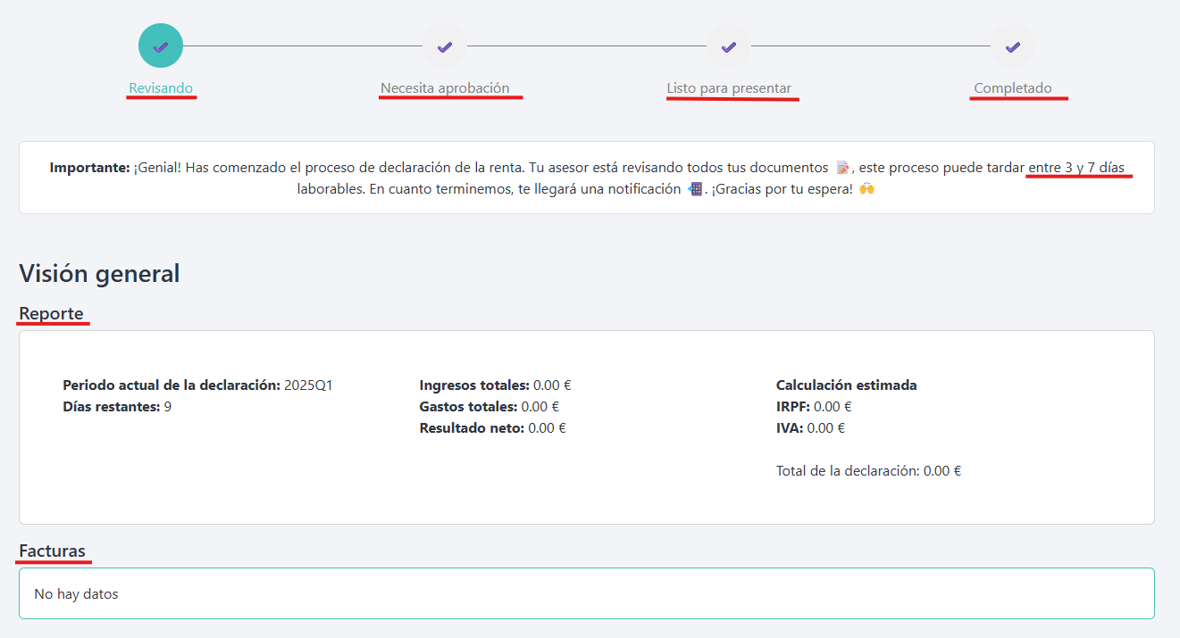Go to the Completado step label
The image size is (1180, 638).
click(1013, 88)
